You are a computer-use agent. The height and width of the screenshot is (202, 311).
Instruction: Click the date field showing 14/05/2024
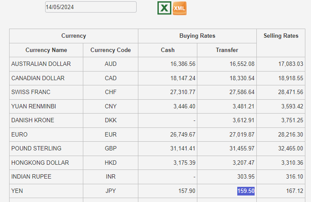(91, 7)
